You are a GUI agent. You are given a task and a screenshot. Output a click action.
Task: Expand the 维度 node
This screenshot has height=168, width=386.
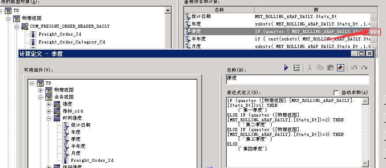pos(49,104)
